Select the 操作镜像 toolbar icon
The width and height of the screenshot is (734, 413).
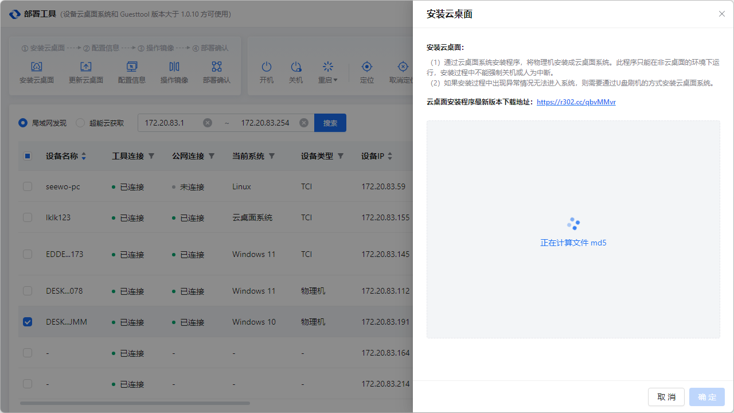tap(174, 67)
